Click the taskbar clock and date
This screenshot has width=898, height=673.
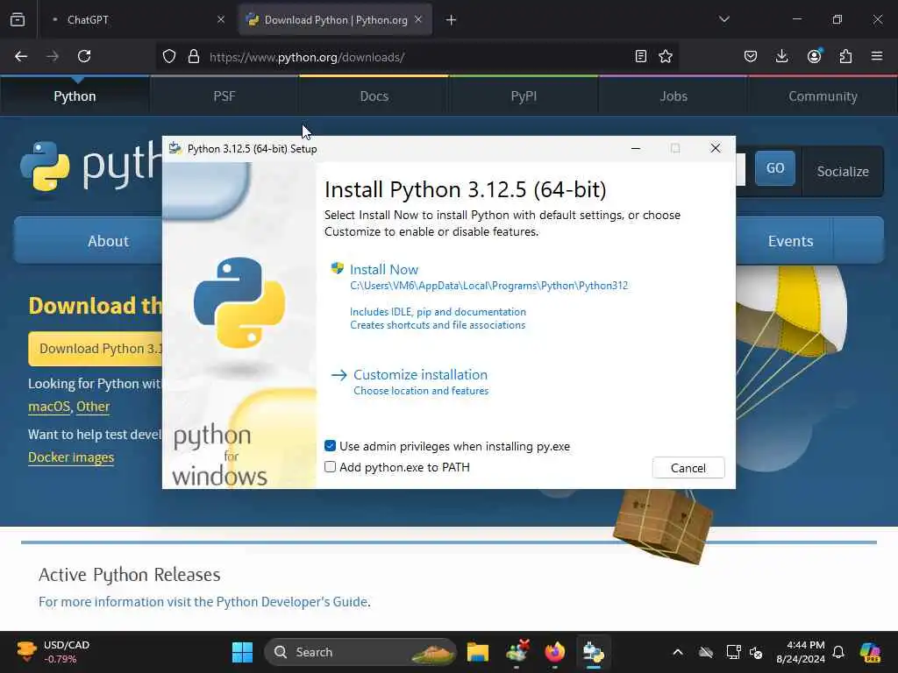800,652
